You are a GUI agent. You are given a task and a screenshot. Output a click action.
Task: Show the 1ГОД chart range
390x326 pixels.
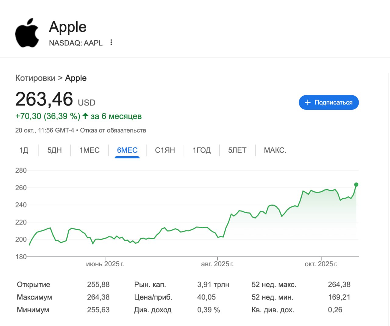tap(202, 150)
